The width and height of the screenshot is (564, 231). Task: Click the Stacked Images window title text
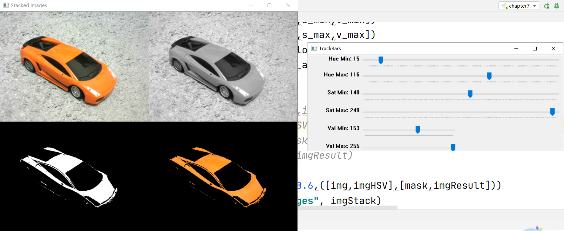coord(29,5)
